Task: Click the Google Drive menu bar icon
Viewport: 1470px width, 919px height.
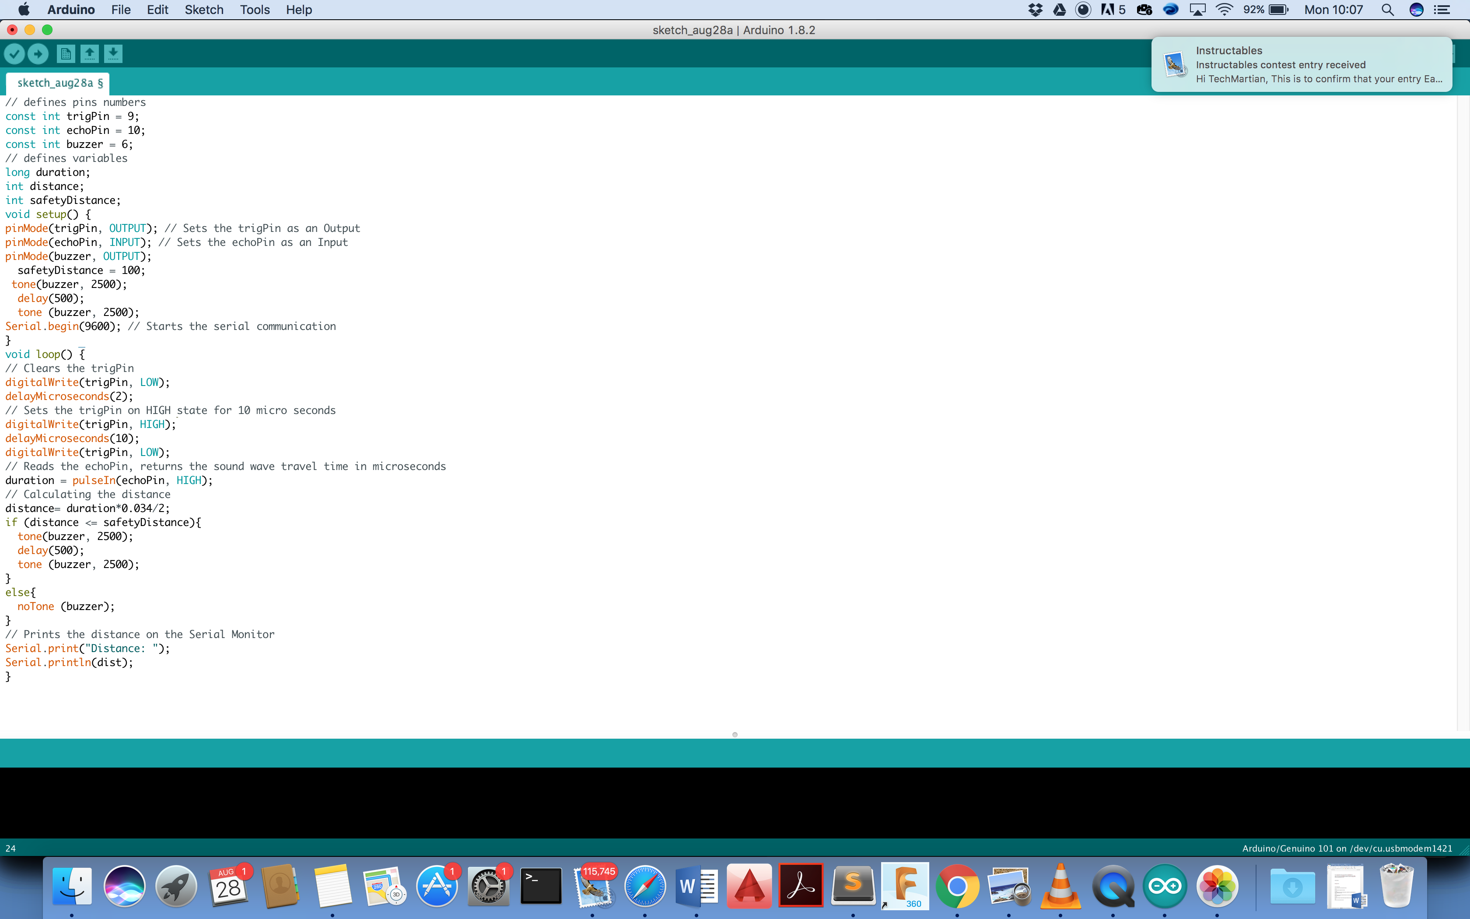Action: point(1059,10)
